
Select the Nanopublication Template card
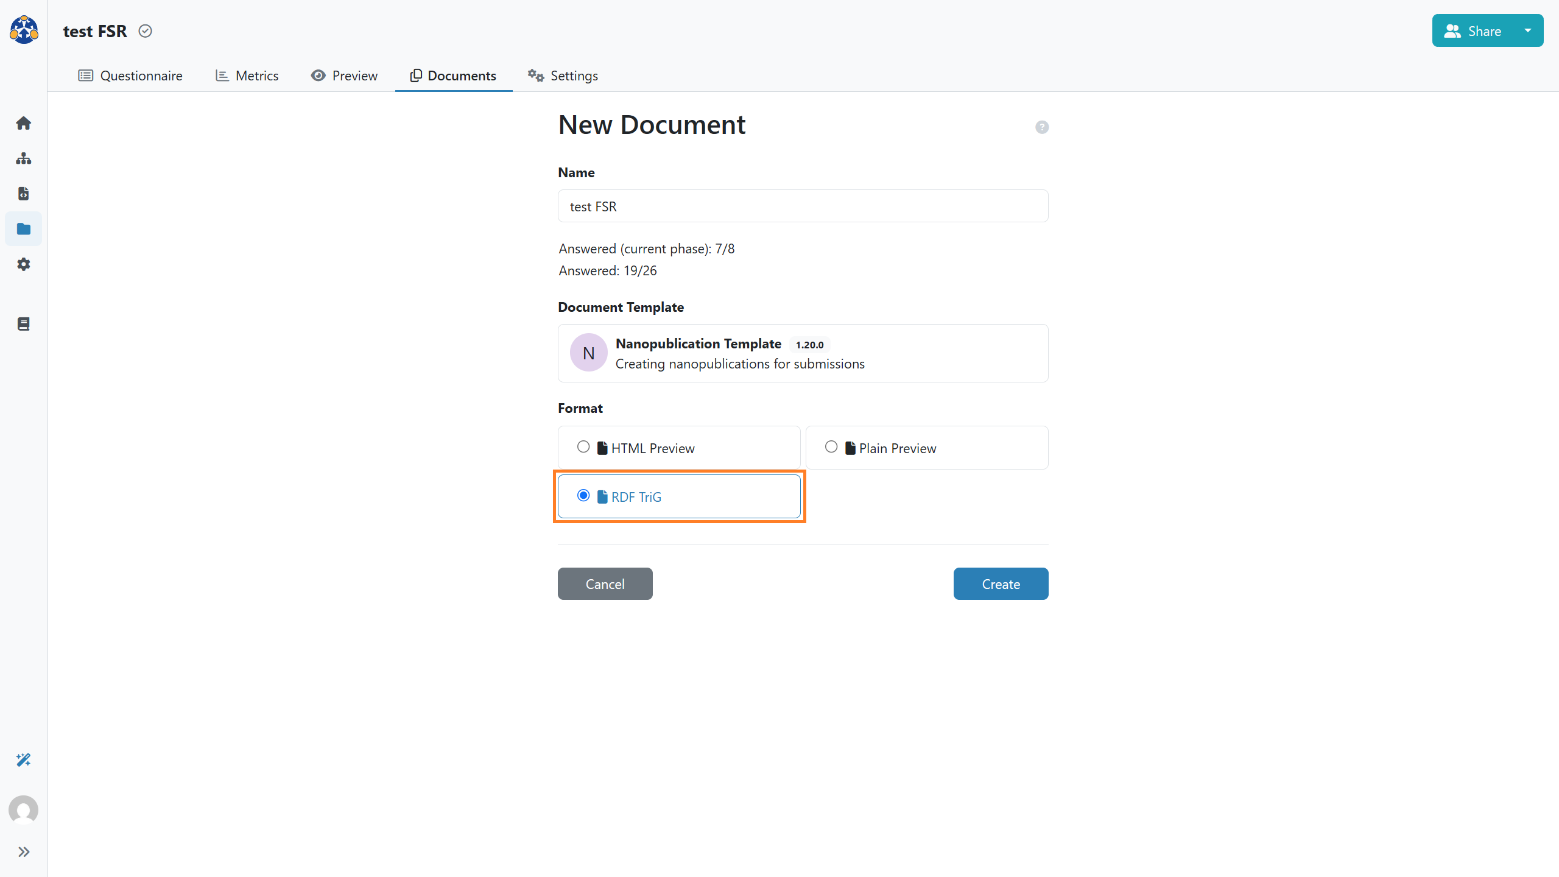803,353
